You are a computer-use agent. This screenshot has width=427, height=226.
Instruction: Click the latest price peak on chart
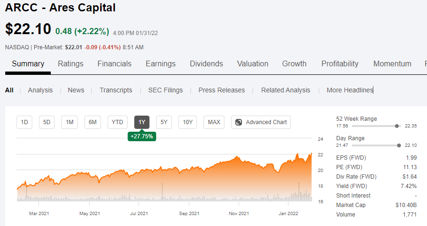pos(311,154)
